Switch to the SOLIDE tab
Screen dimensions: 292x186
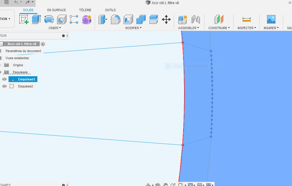click(x=28, y=10)
